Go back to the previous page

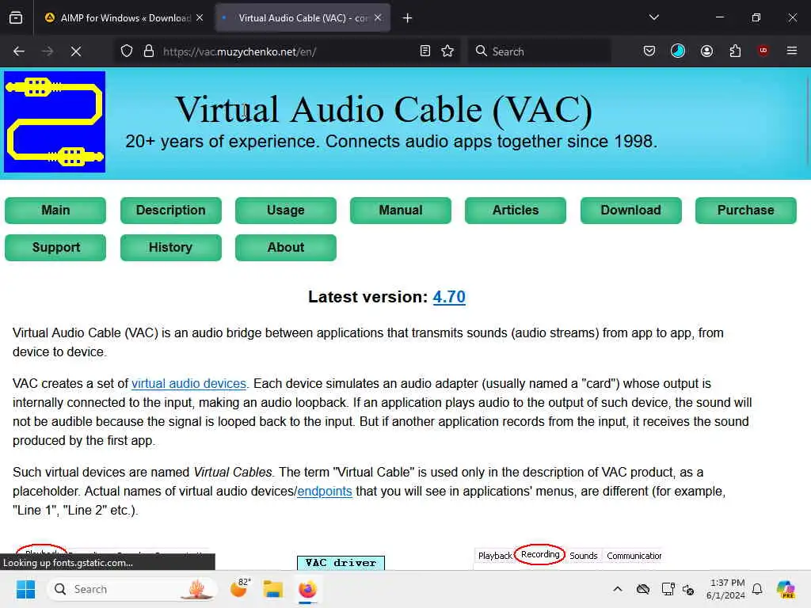(x=19, y=51)
